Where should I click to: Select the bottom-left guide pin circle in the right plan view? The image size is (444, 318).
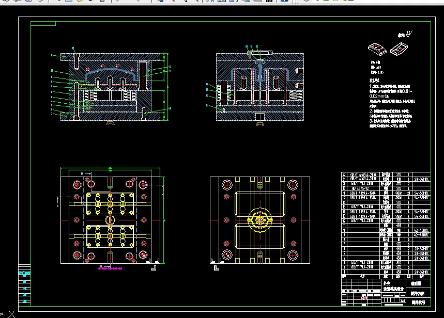[227, 255]
